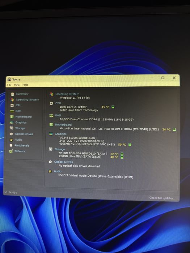Select Audio in the sidebar

pos(18,140)
